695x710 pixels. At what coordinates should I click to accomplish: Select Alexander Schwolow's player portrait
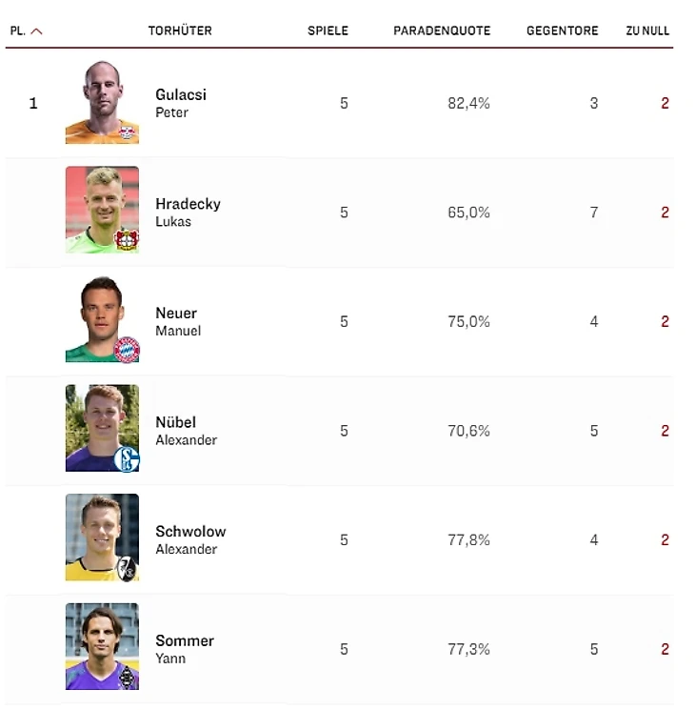[102, 538]
